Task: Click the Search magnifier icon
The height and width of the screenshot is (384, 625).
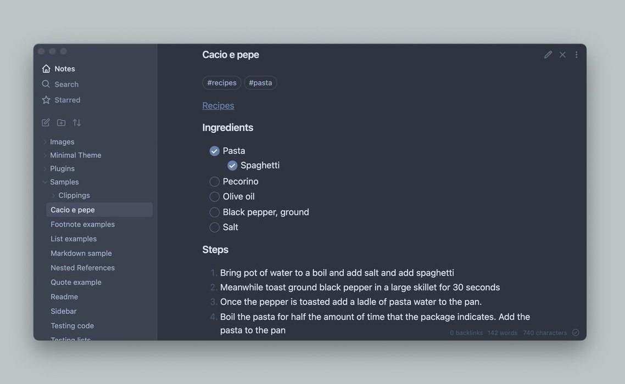Action: click(x=46, y=84)
